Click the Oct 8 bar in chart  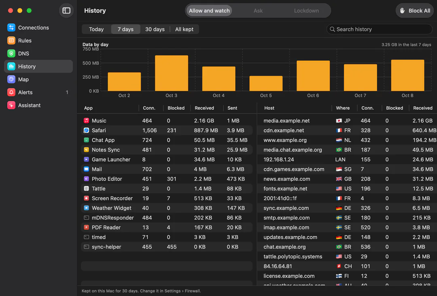[x=407, y=75]
